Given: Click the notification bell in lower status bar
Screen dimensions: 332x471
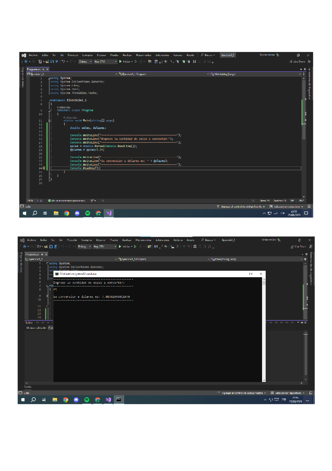Looking at the screenshot, I should pyautogui.click(x=310, y=393).
